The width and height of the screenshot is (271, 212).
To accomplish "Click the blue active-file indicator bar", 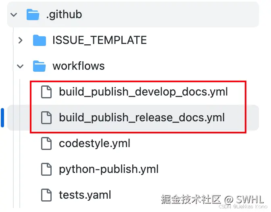I will point(2,118).
